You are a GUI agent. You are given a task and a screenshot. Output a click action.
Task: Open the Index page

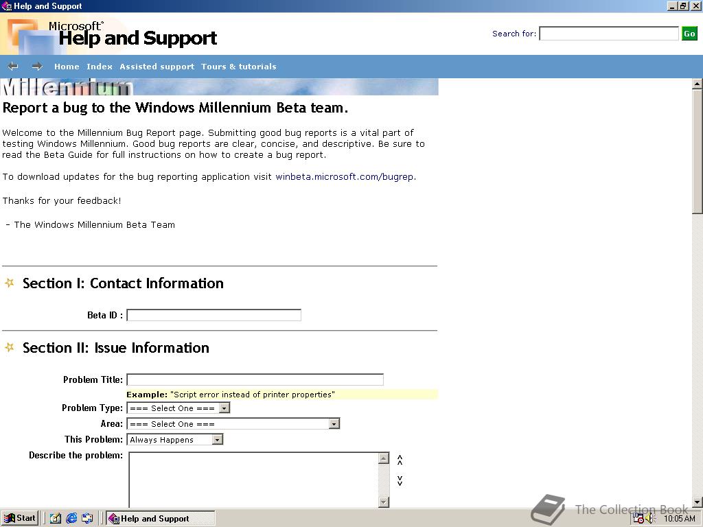(x=99, y=67)
